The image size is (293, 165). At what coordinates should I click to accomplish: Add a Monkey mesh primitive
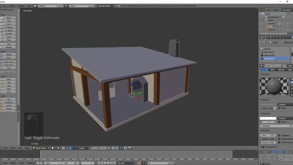point(8,47)
